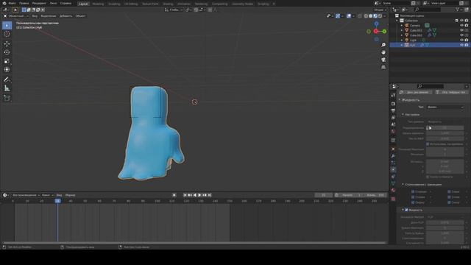Switch to the UV Editing workspace tab

tap(131, 4)
